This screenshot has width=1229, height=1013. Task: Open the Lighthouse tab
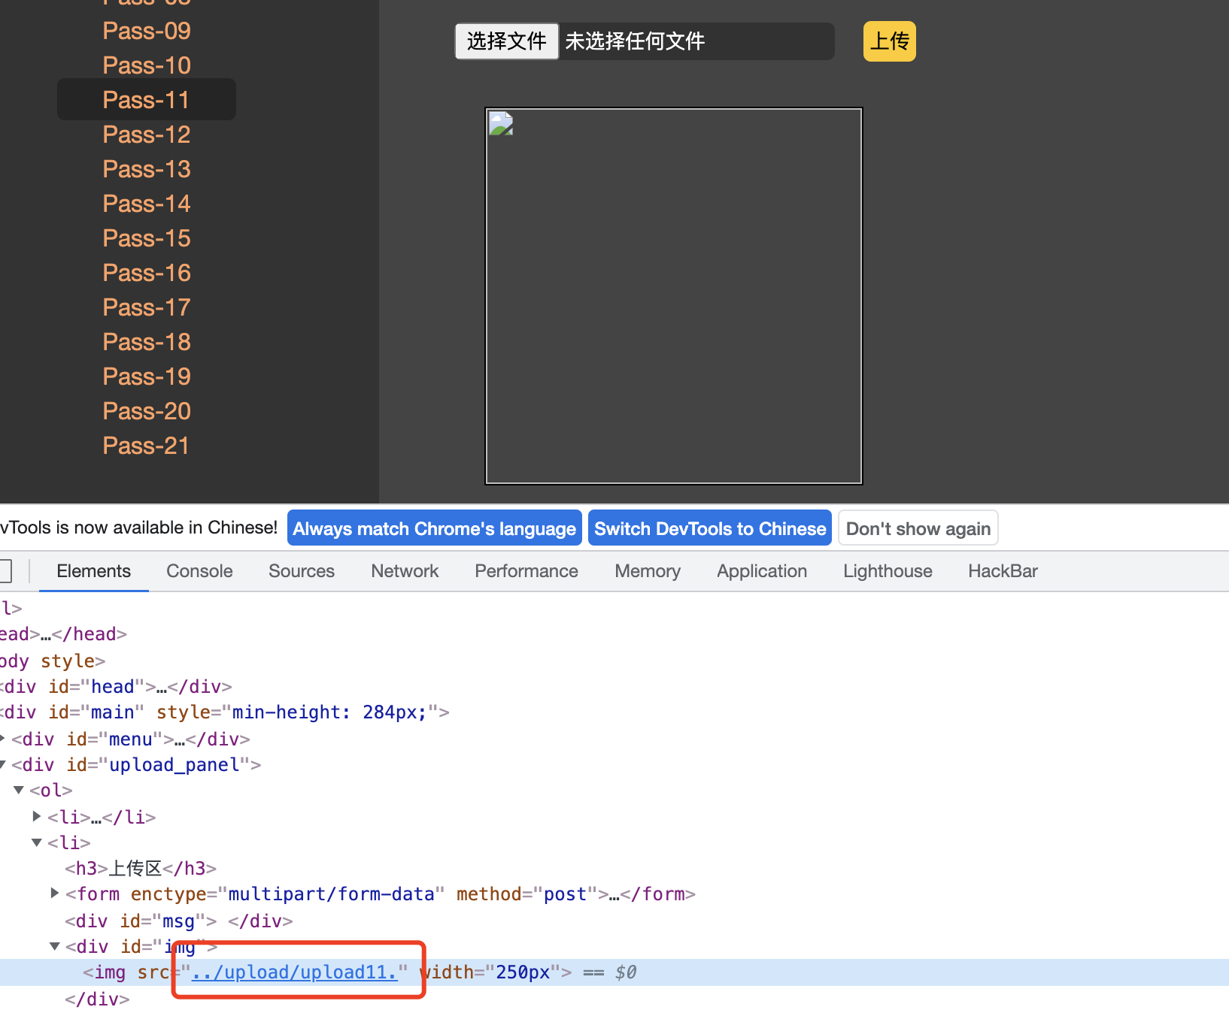coord(888,571)
